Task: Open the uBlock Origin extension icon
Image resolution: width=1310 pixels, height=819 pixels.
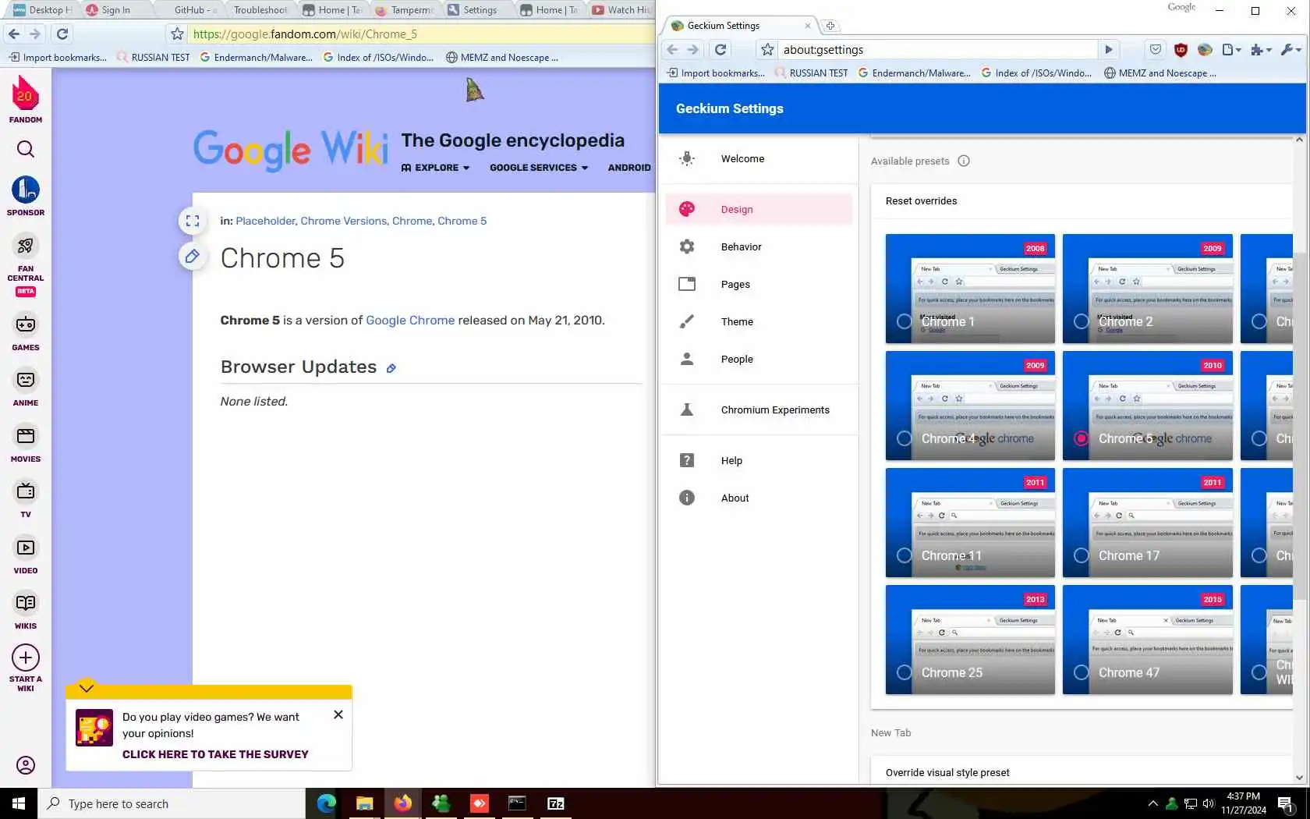Action: [1181, 49]
